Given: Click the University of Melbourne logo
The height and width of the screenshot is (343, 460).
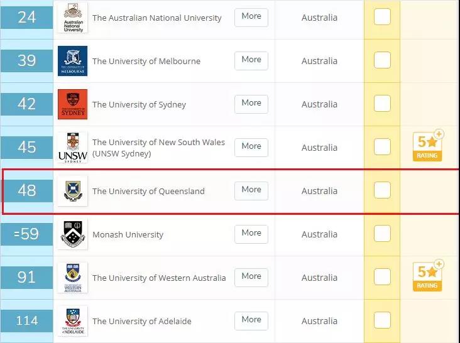Looking at the screenshot, I should click(x=72, y=61).
